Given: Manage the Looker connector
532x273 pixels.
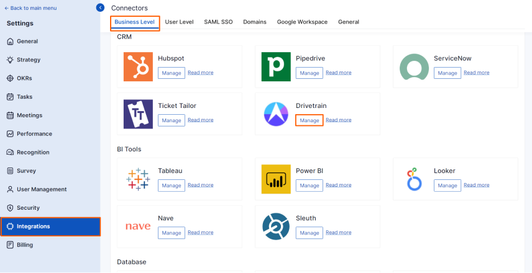Looking at the screenshot, I should point(447,186).
